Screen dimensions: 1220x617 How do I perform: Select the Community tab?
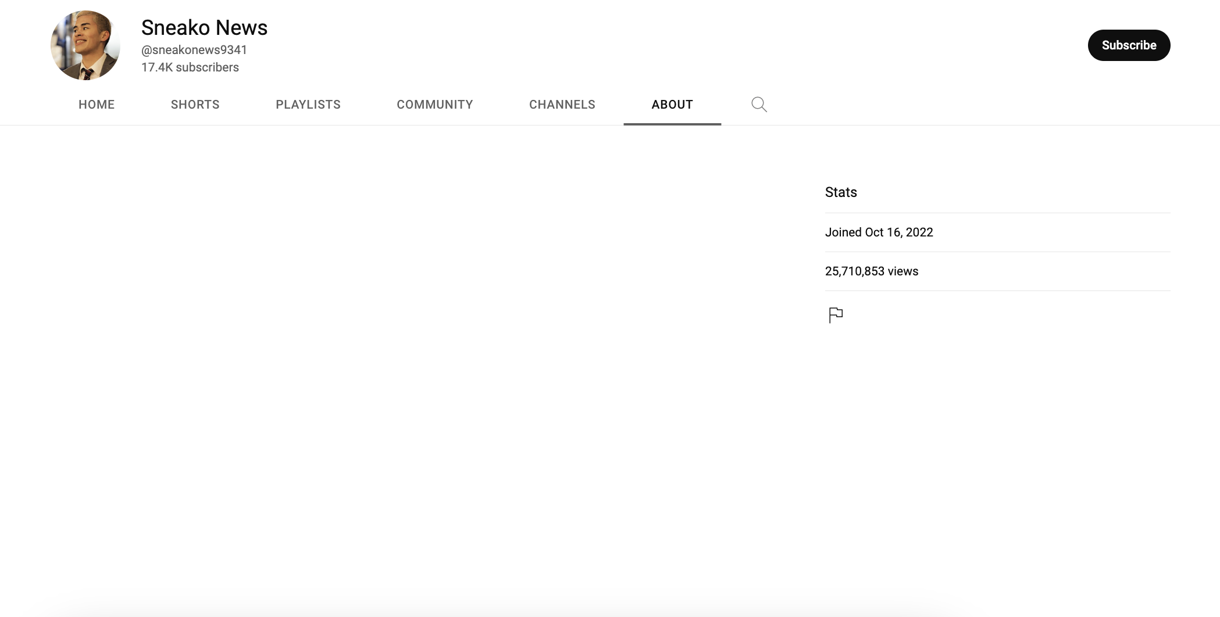pos(434,105)
